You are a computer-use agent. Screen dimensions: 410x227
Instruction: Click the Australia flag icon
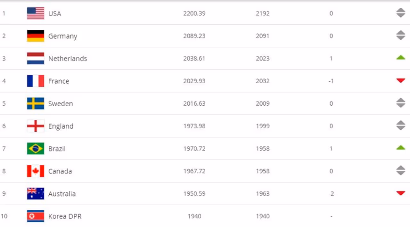[x=36, y=194]
